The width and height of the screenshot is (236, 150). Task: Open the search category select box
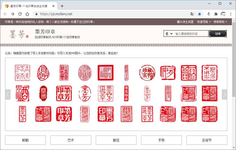[168, 34]
